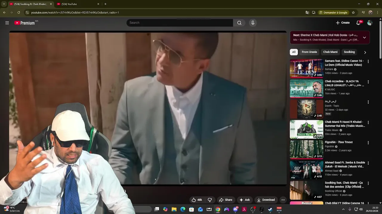Select the Cheb Mami filter chip
This screenshot has width=382, height=214.
coord(330,52)
